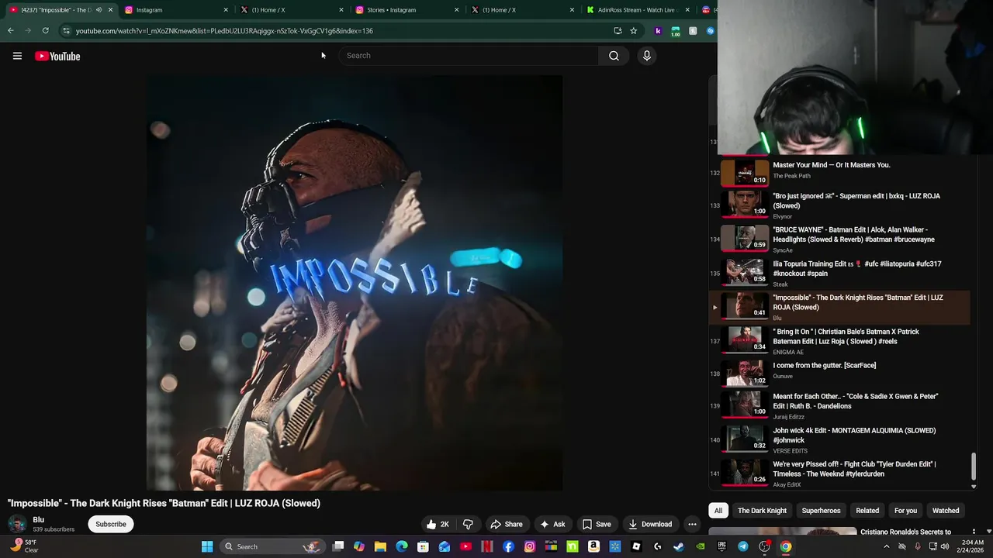
Task: Click the Ask button
Action: click(552, 524)
